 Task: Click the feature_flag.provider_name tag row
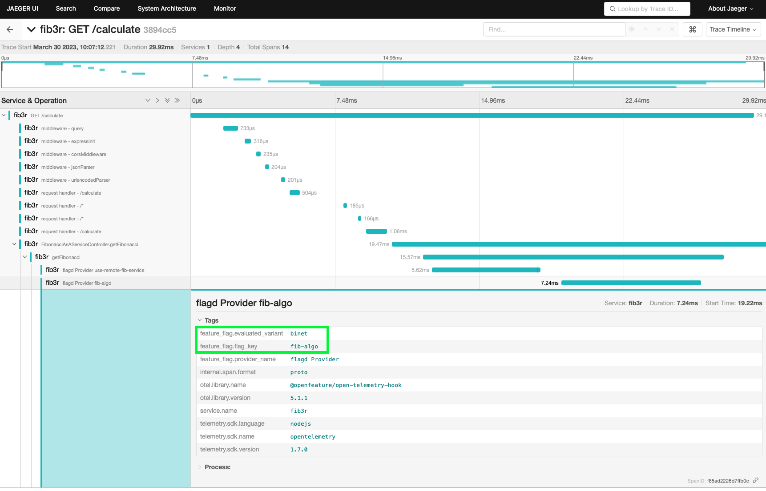point(479,359)
